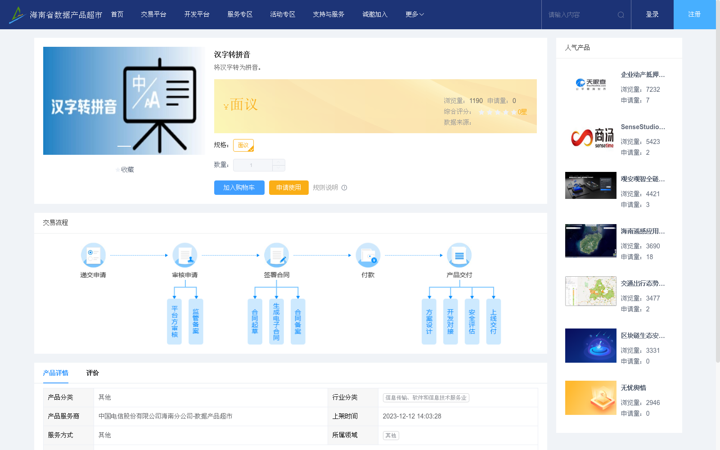
Task: Click the rating stars in 综合评分
Action: [x=498, y=112]
